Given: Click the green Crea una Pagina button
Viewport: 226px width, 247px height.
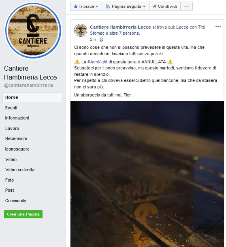Looking at the screenshot, I should 23,214.
